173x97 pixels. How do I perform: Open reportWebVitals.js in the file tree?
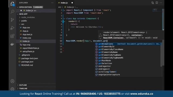[36, 48]
